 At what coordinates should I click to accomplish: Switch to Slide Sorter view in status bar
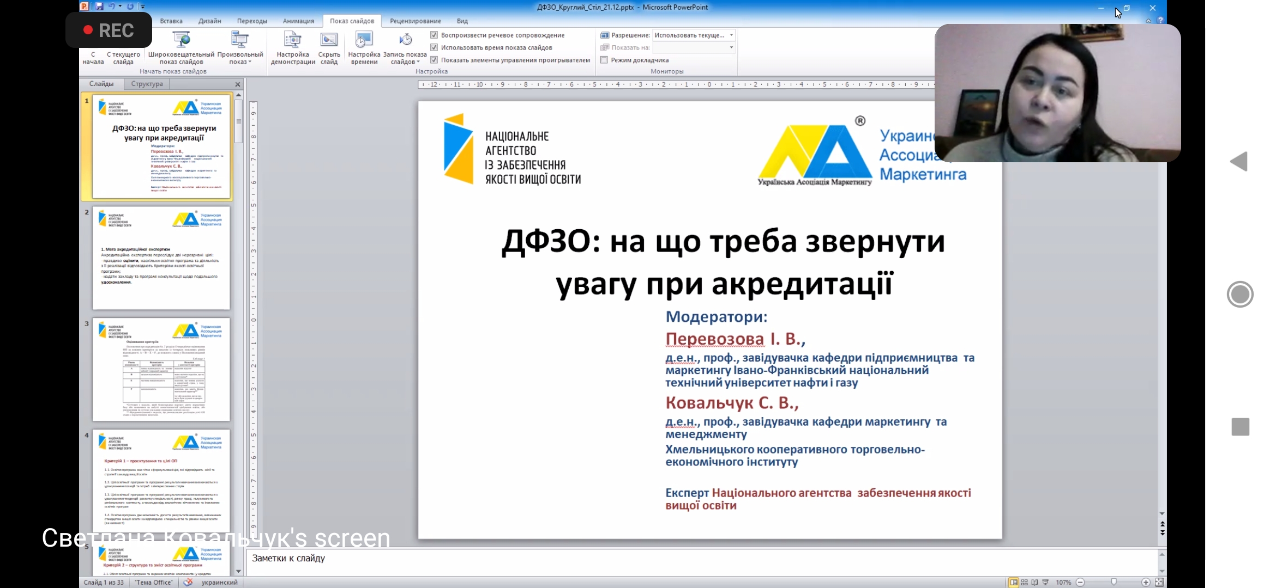[x=1024, y=581]
